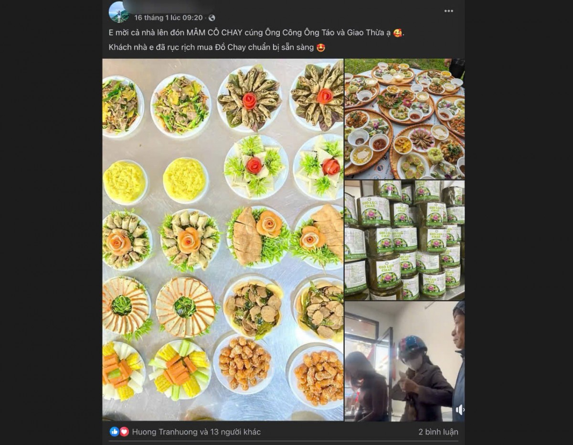
Task: Open the photo of stacked Giò Lụa Chay cans
Action: (x=404, y=240)
